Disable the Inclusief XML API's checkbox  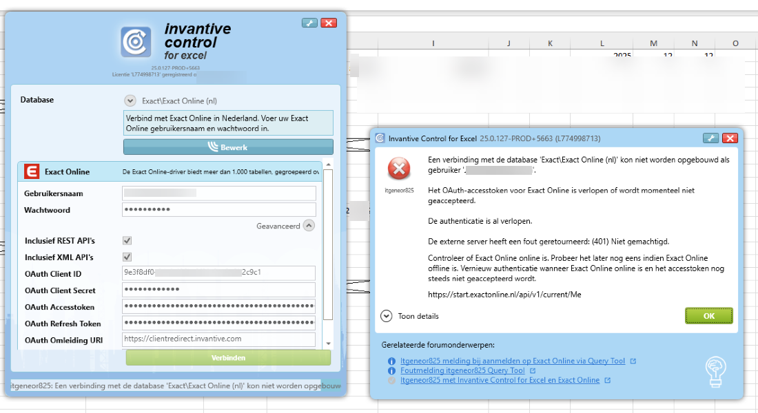coord(127,257)
